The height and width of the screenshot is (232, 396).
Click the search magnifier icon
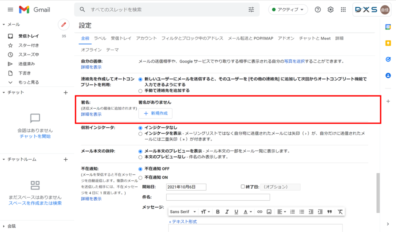pos(82,10)
